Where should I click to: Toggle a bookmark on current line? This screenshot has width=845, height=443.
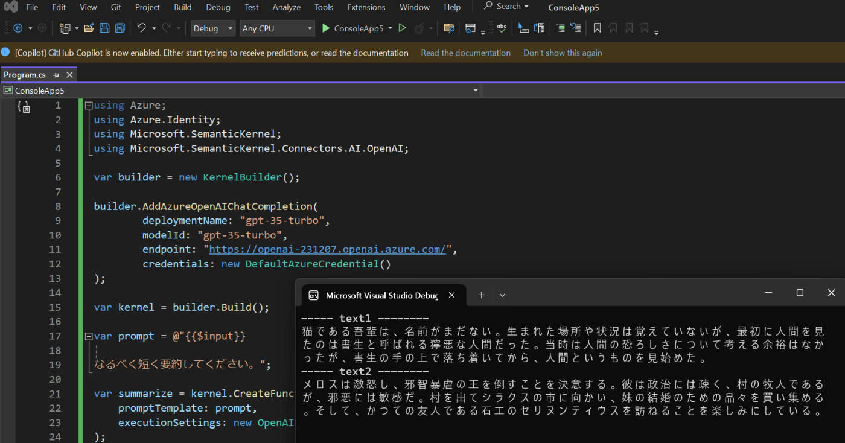click(x=598, y=28)
